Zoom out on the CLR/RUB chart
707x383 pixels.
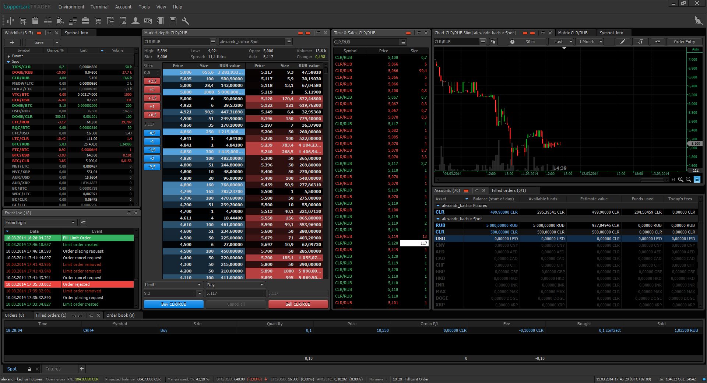pos(688,179)
